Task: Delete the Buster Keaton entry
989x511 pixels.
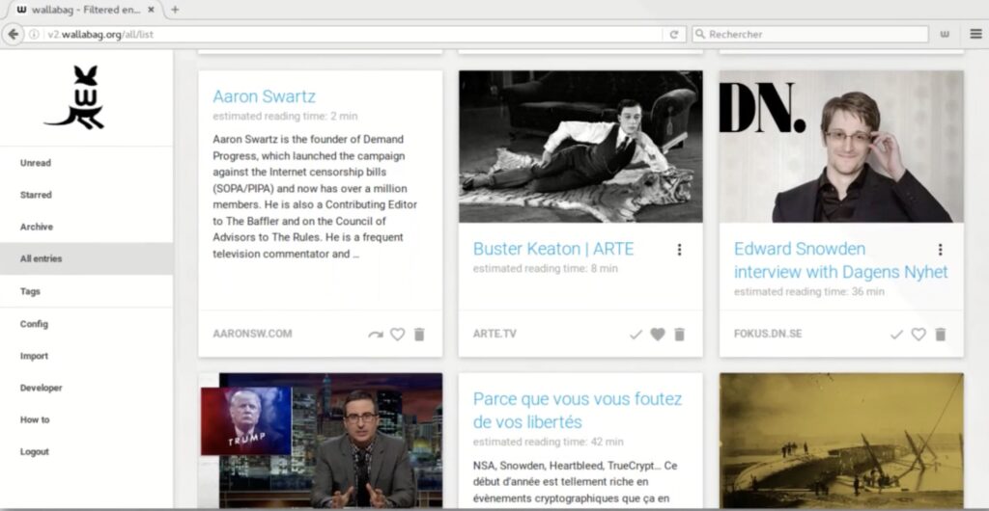Action: (x=680, y=335)
